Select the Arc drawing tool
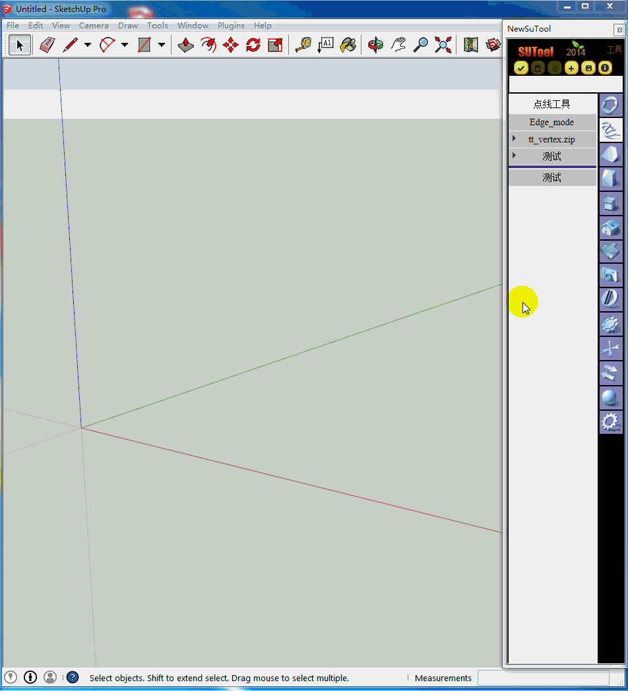628x691 pixels. coord(107,45)
